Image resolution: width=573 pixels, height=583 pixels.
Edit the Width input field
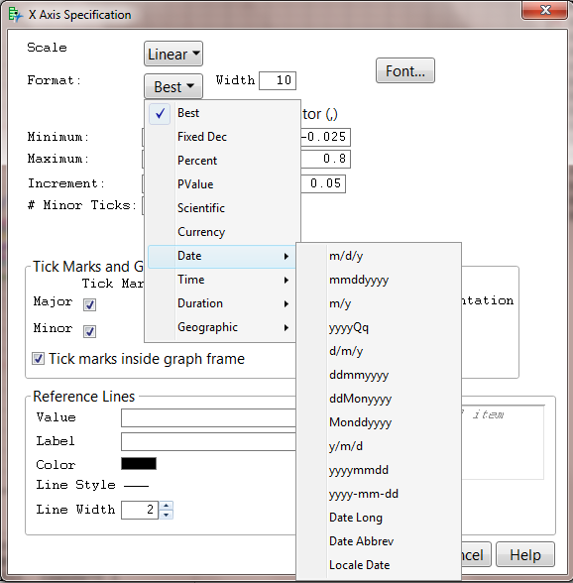click(278, 80)
